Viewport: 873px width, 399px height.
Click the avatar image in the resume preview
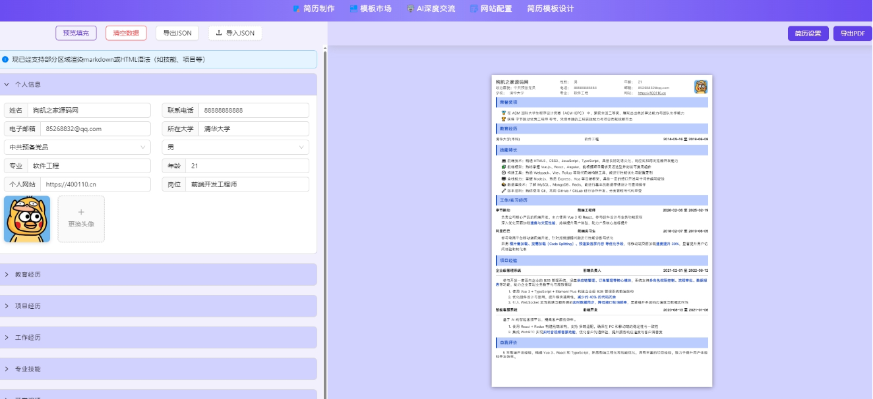(701, 87)
